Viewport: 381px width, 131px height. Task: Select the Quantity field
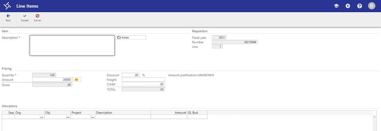coord(44,75)
